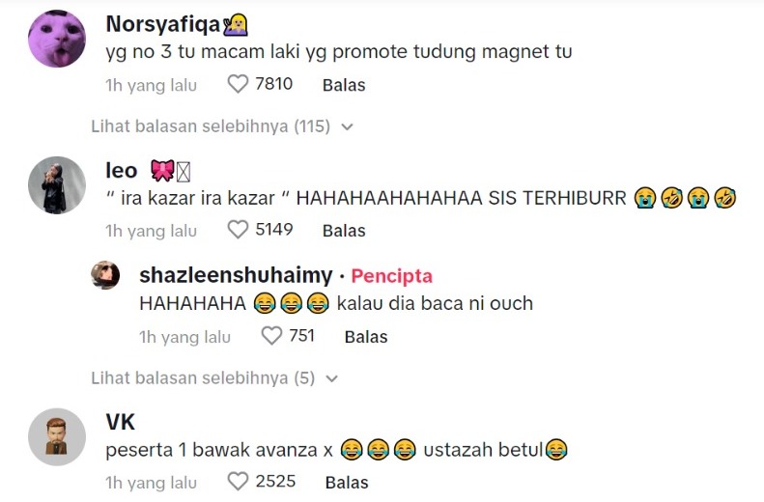The image size is (764, 502).
Task: Open VK's memoji profile avatar
Action: pos(57,436)
